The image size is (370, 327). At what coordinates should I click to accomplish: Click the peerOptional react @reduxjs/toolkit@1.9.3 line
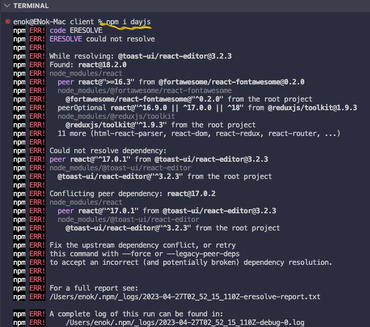pos(207,108)
